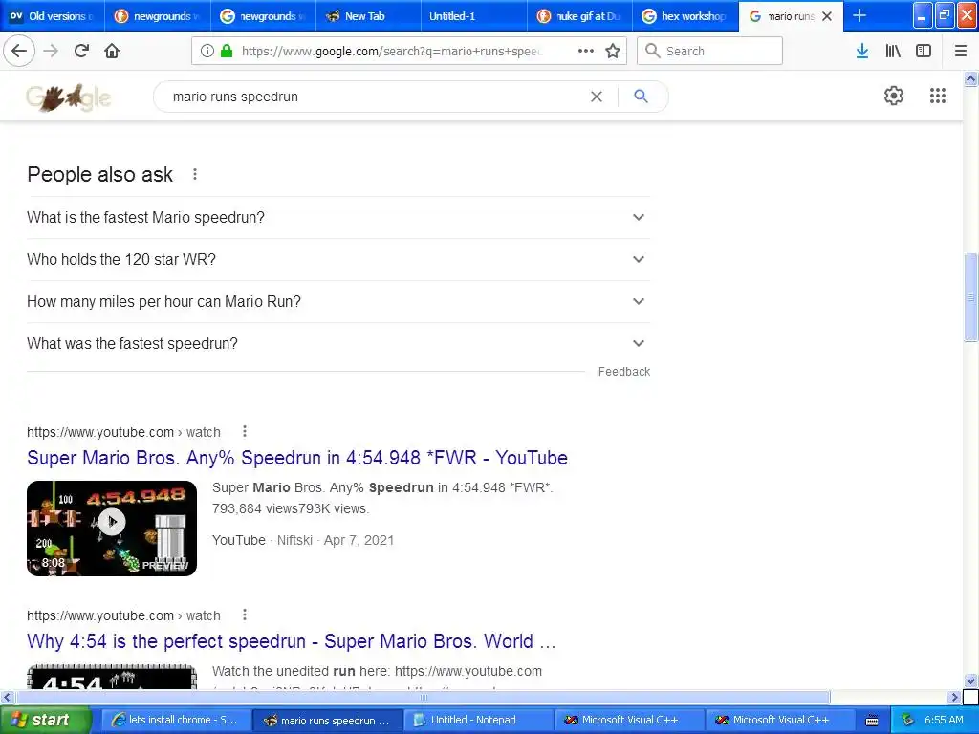This screenshot has width=979, height=734.
Task: Open page actions three-dot menu in address bar
Action: (x=586, y=51)
